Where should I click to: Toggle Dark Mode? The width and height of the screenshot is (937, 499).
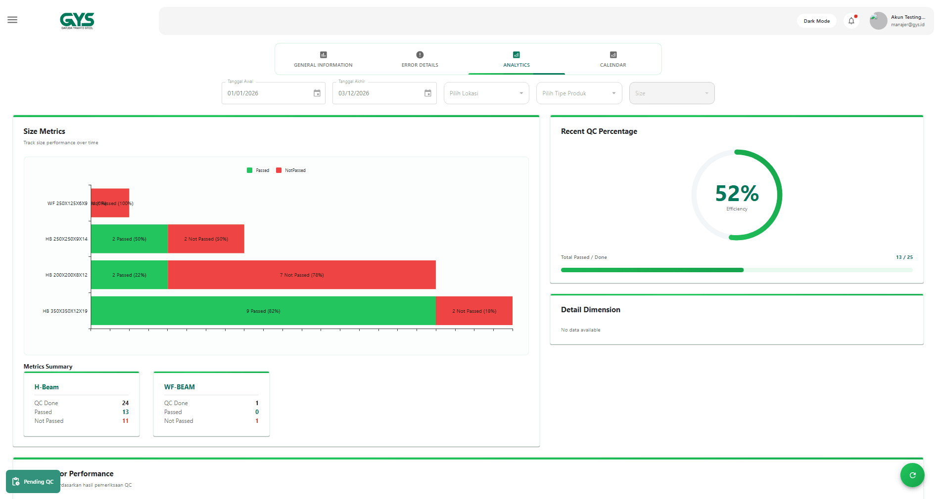tap(816, 21)
